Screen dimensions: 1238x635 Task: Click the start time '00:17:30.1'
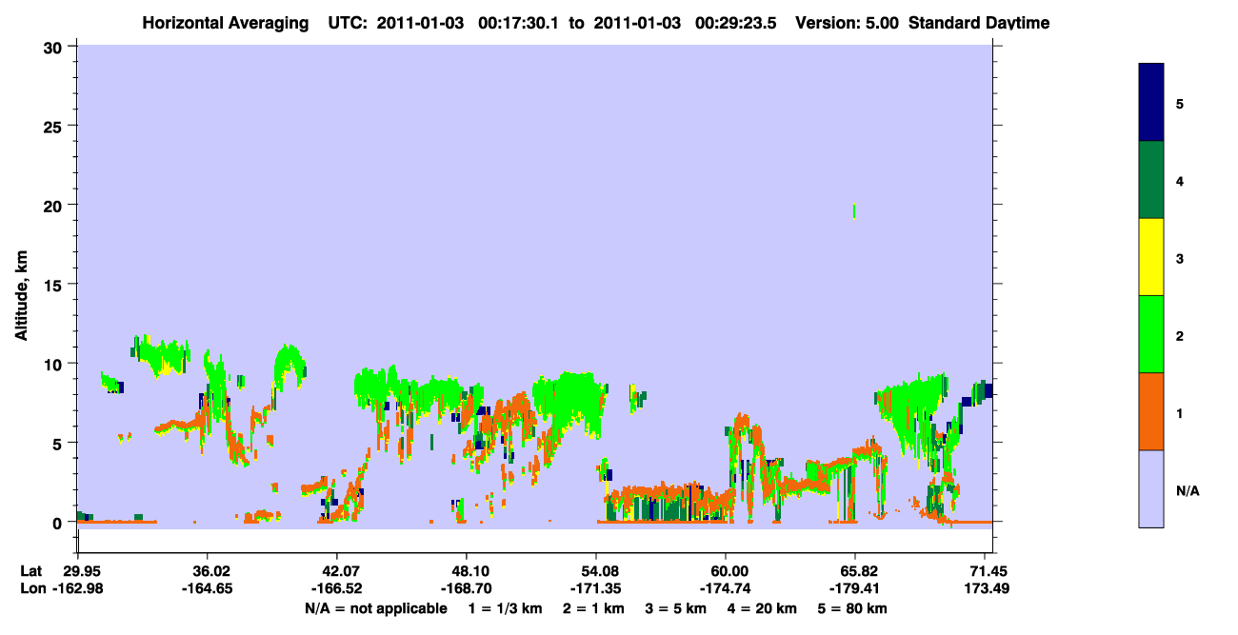click(516, 23)
